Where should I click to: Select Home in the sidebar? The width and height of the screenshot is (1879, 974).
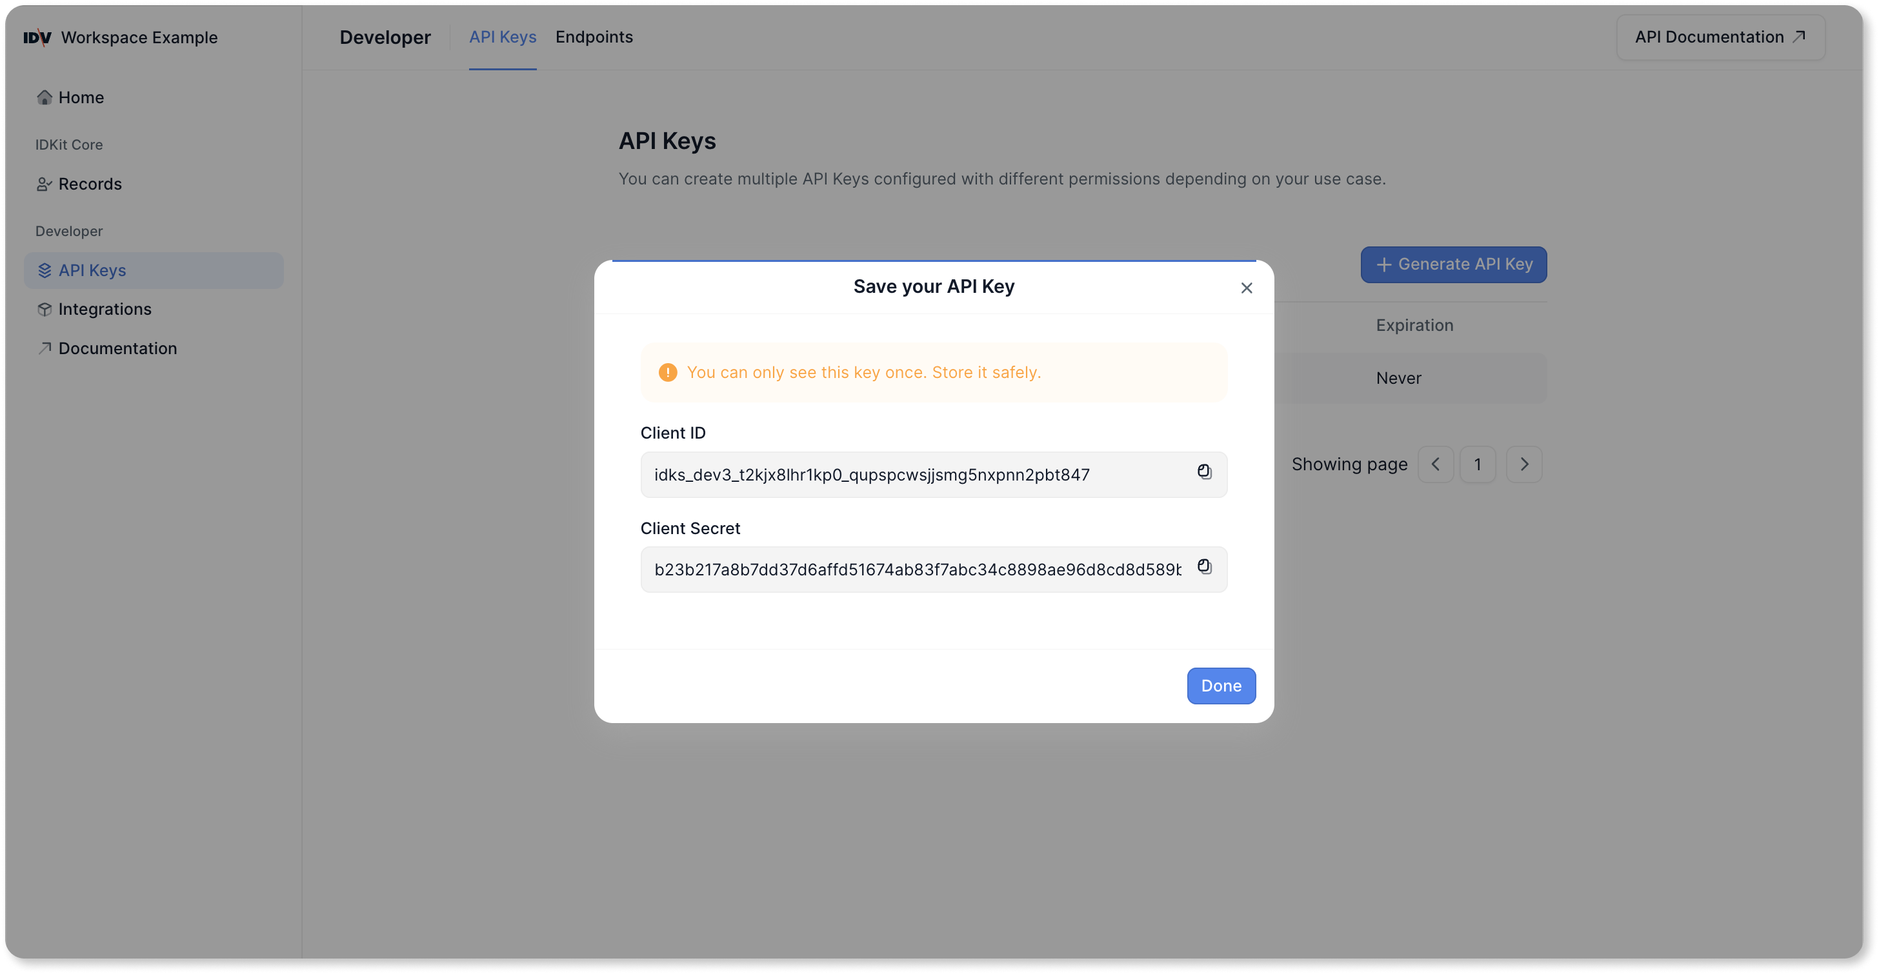pyautogui.click(x=80, y=97)
